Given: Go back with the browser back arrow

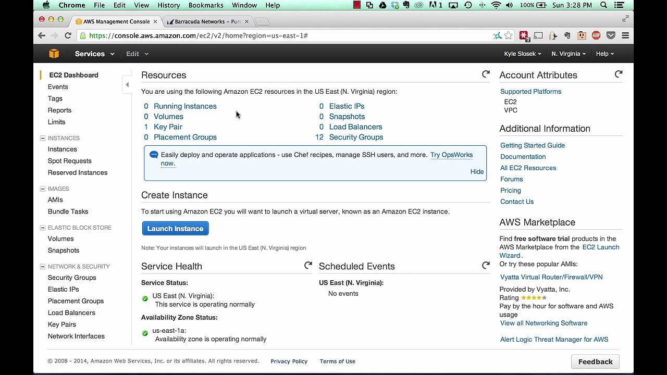Looking at the screenshot, I should 42,35.
